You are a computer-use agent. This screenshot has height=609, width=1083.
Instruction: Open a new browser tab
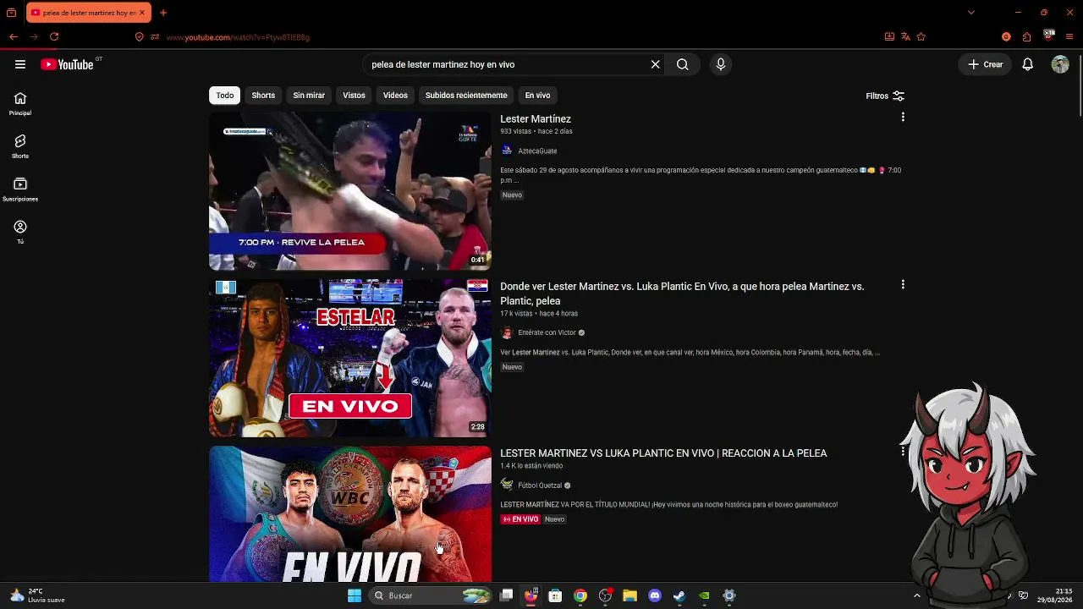(163, 13)
